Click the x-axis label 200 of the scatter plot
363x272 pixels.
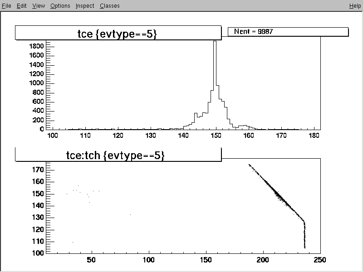click(x=263, y=260)
